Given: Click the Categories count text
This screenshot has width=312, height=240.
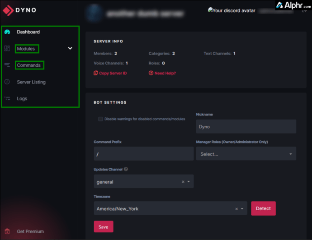Looking at the screenshot, I should pos(162,53).
